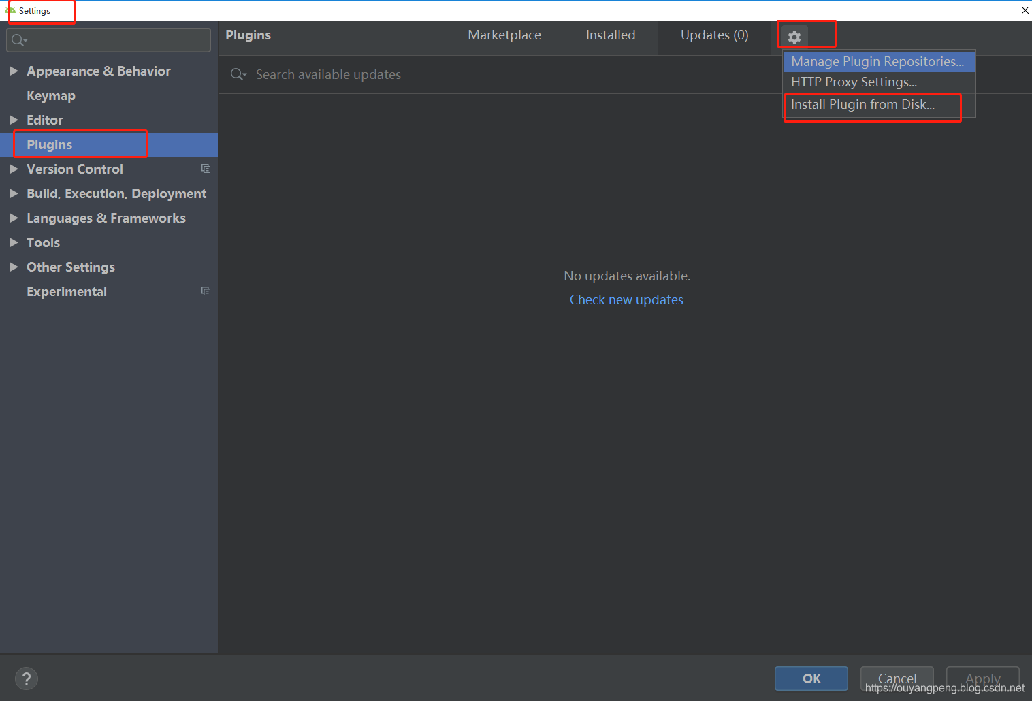Click the project-level icon next to Version Control
This screenshot has height=701, width=1032.
point(206,169)
